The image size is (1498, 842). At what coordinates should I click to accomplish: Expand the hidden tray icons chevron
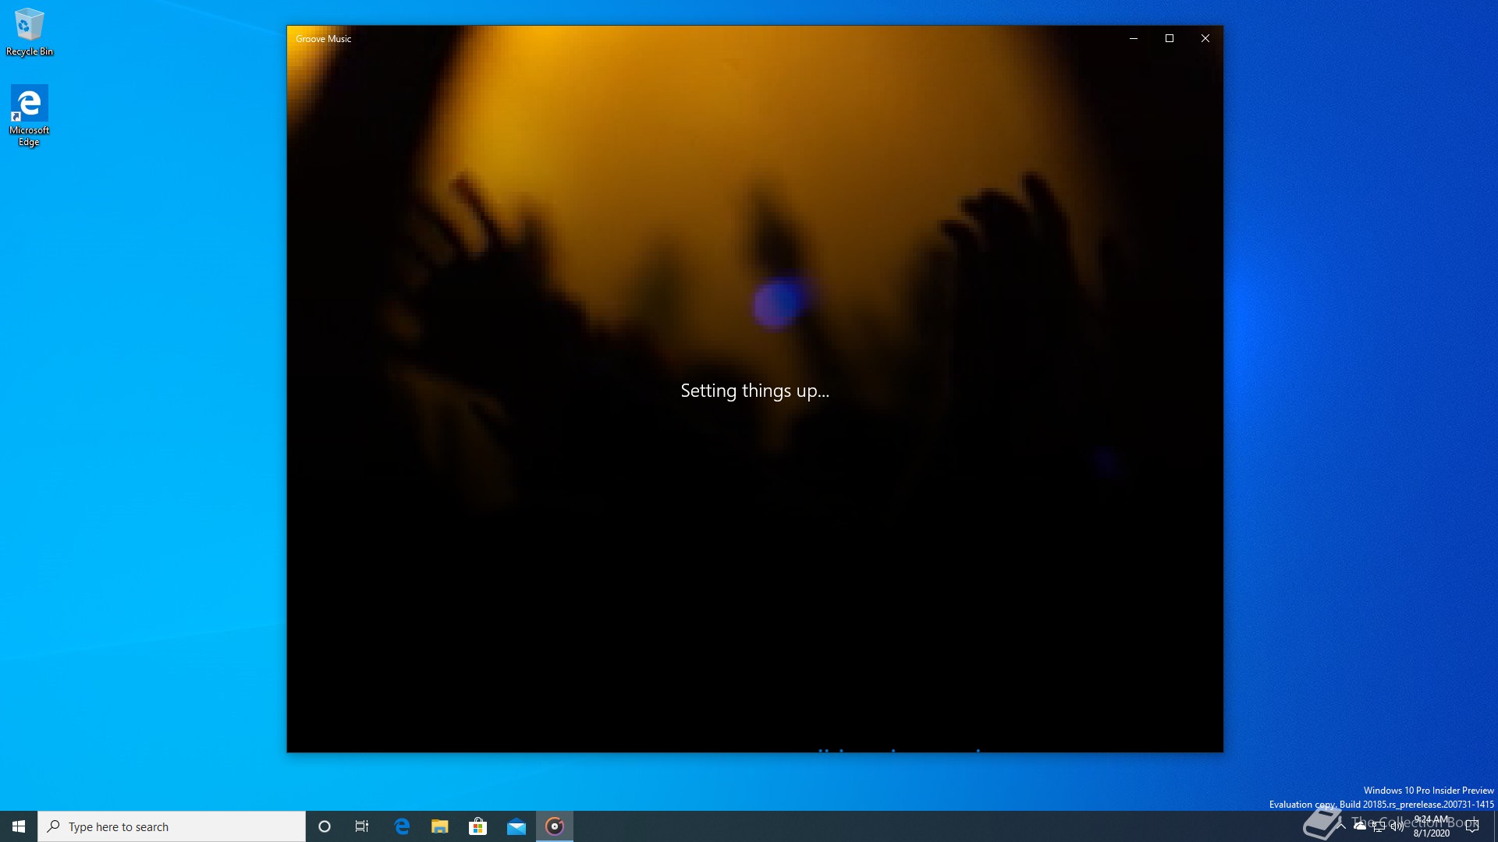1341,826
